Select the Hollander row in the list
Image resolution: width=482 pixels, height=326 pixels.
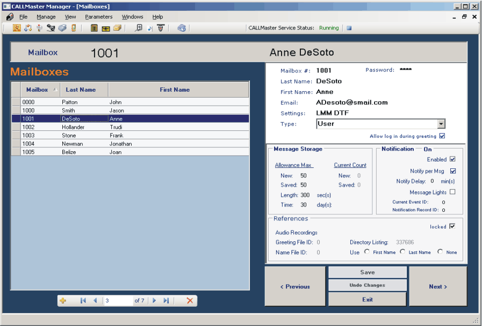point(131,127)
